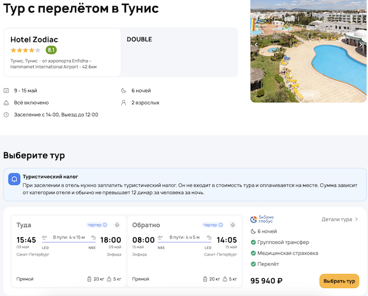Open the Hotel Zodiac title link
Viewport: 368px width, 296px height.
coord(34,39)
